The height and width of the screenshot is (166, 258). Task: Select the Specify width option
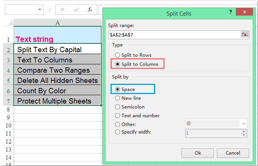pos(117,132)
